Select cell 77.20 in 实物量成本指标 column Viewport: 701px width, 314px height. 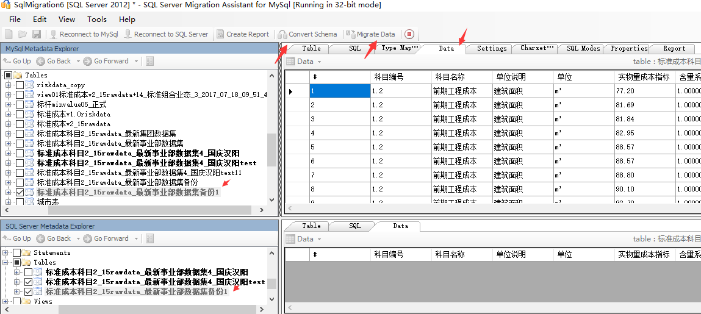tap(645, 91)
